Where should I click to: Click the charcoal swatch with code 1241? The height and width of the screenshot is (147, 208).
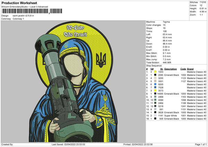click(155, 106)
